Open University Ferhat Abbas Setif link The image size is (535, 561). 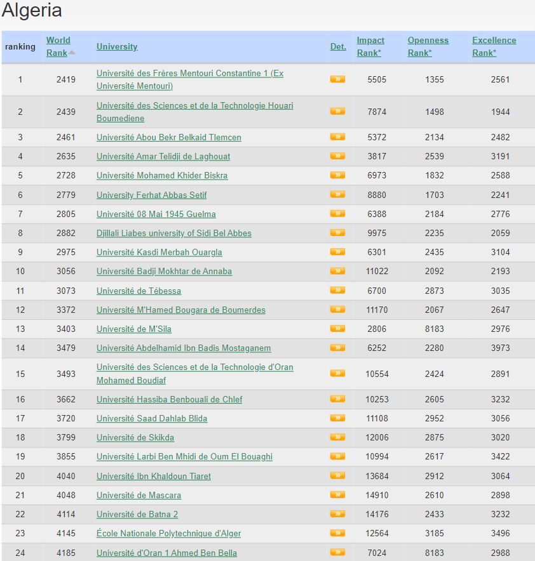point(151,195)
